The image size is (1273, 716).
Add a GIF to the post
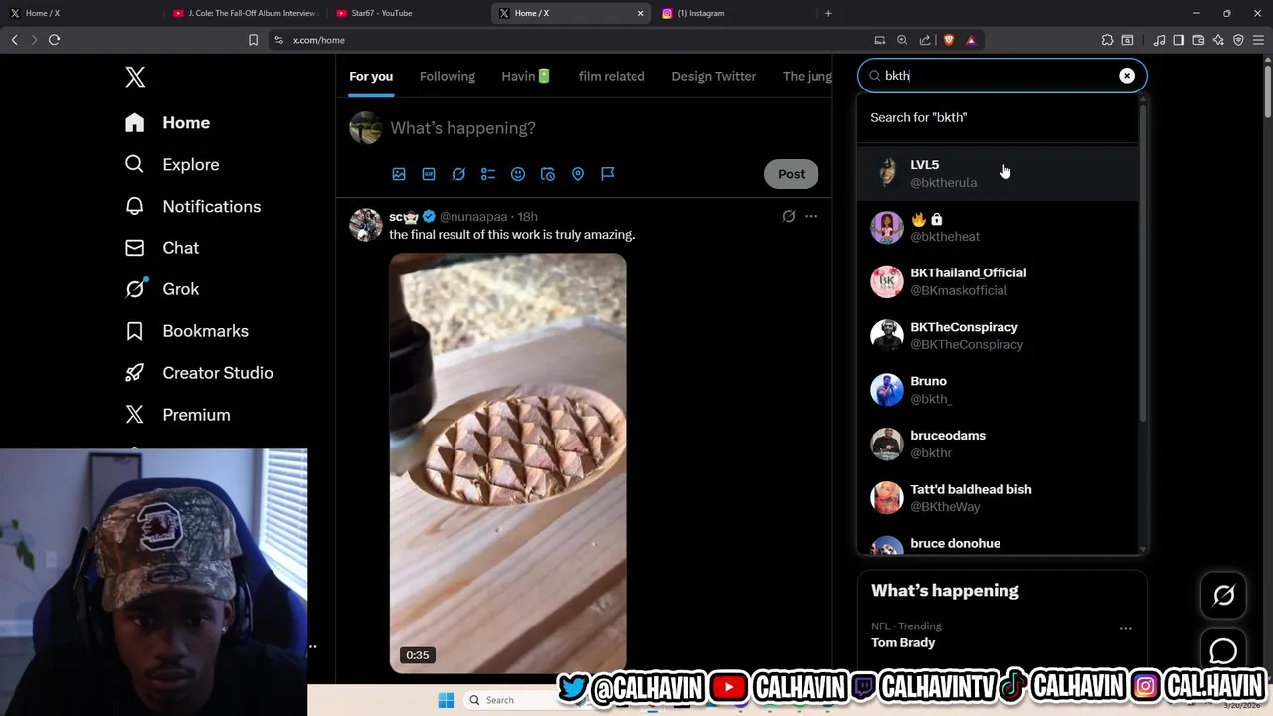pyautogui.click(x=429, y=174)
